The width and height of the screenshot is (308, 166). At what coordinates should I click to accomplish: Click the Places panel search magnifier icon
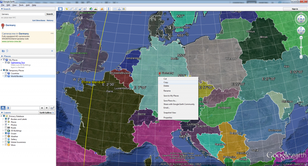[3, 108]
